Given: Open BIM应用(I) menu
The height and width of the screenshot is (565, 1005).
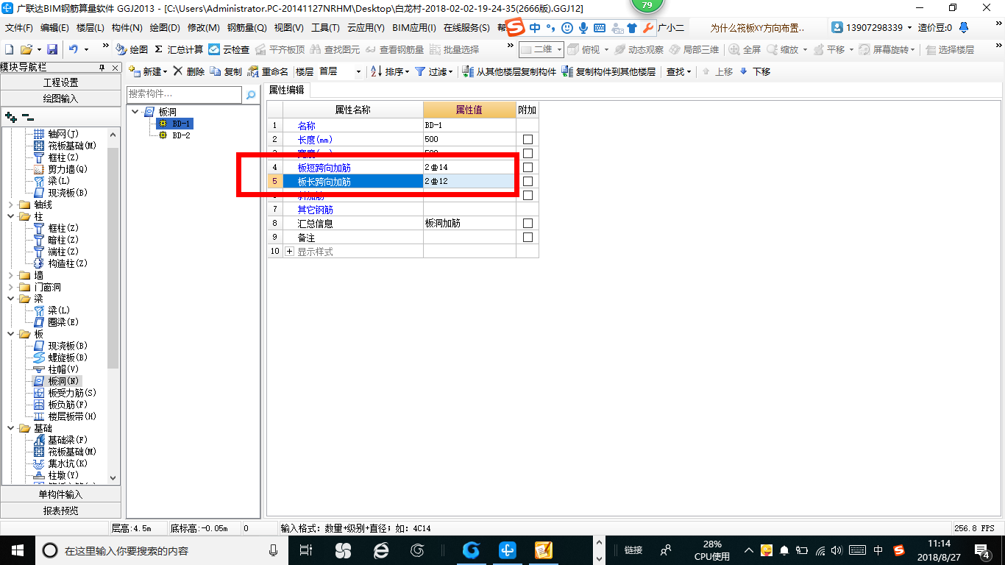Looking at the screenshot, I should click(414, 27).
